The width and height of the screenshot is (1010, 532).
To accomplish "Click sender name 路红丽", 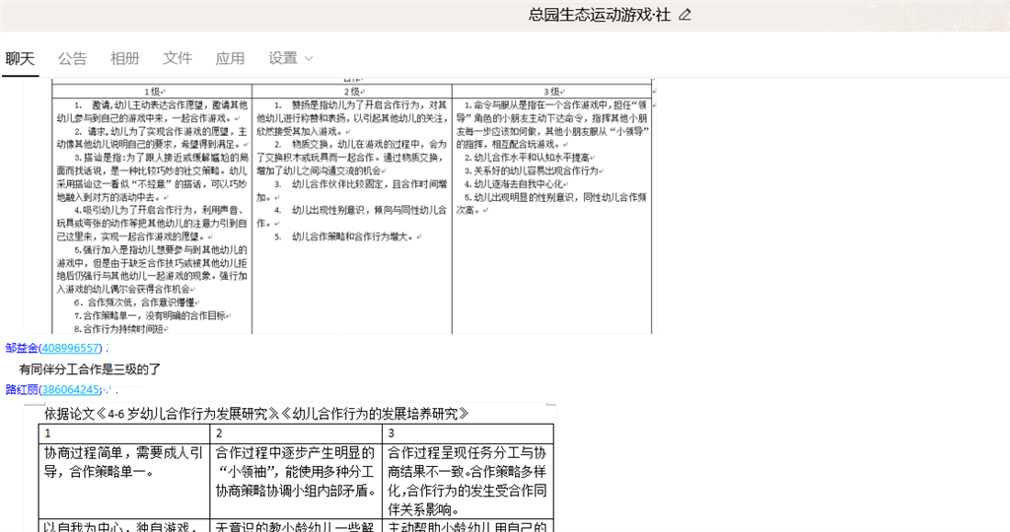I will 21,390.
